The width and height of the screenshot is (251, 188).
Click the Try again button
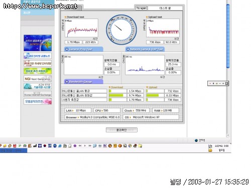[x=141, y=8]
